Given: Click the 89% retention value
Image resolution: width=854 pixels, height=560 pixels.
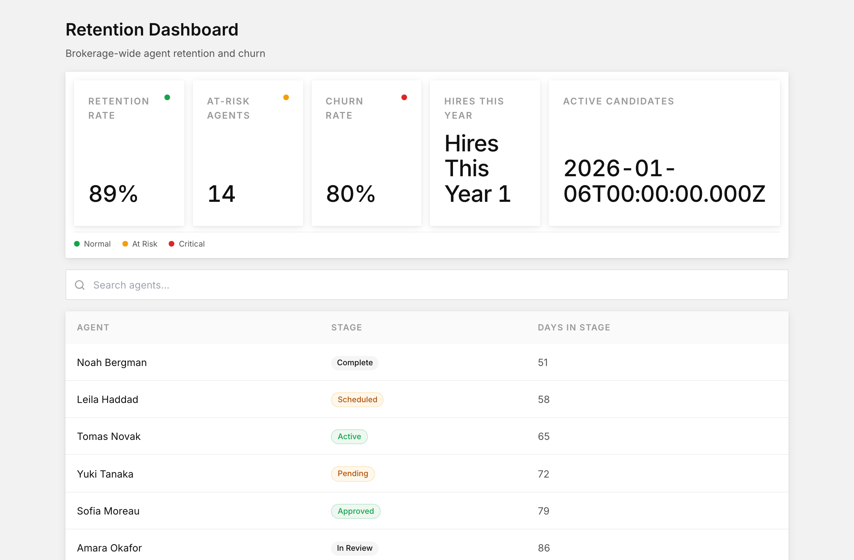Looking at the screenshot, I should 114,194.
